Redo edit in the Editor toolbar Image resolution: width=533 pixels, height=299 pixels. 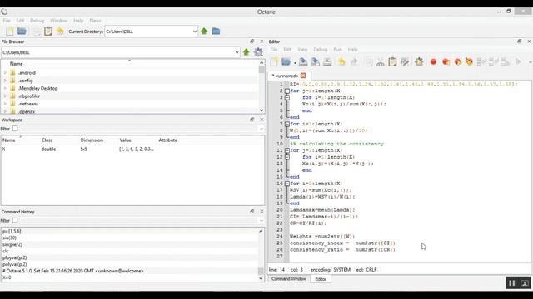coord(354,61)
